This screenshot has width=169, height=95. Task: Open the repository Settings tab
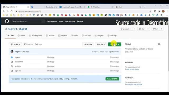pos(112,36)
